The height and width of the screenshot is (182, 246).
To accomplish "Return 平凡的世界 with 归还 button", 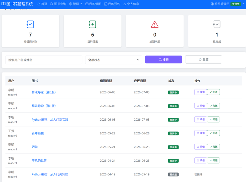I will pos(213,161).
